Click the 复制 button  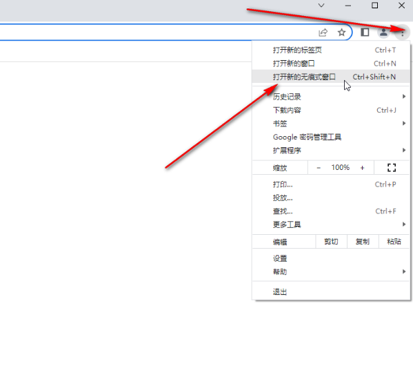click(363, 241)
